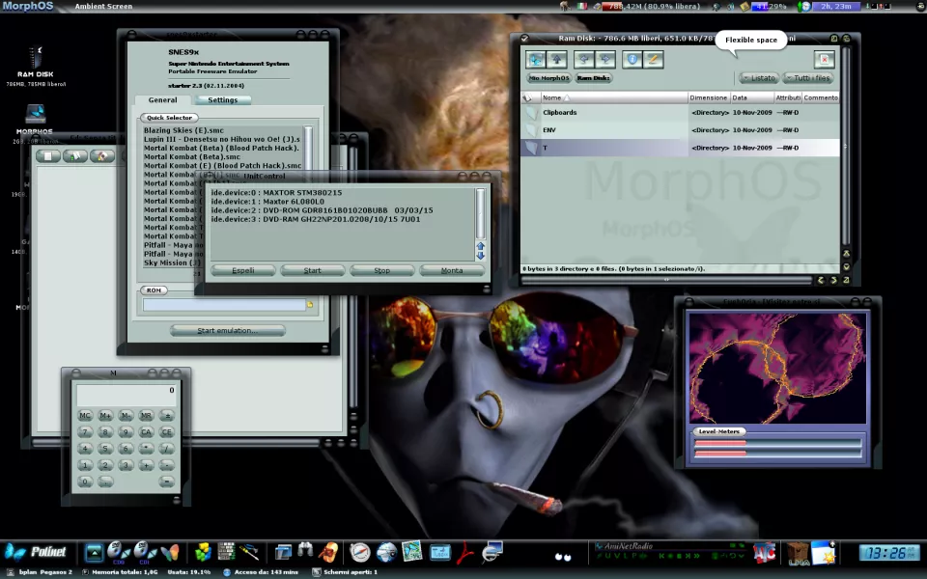Click the compass browser icon in bottom panel
The width and height of the screenshot is (927, 579).
pyautogui.click(x=360, y=552)
